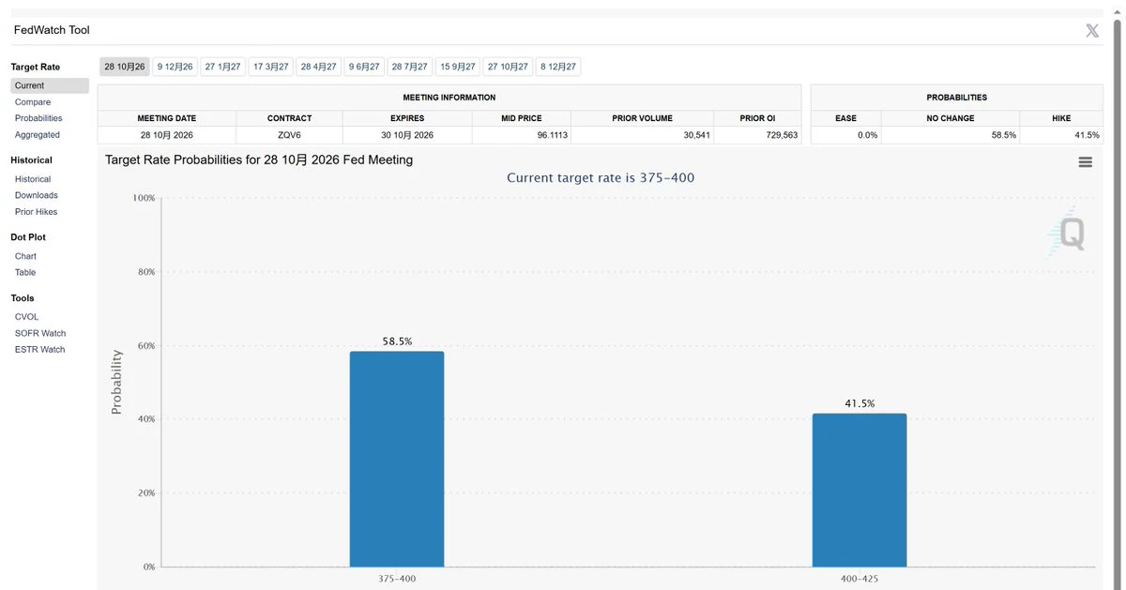The width and height of the screenshot is (1126, 590).
Task: Open the 9 6月27 meeting tab
Action: pyautogui.click(x=364, y=67)
